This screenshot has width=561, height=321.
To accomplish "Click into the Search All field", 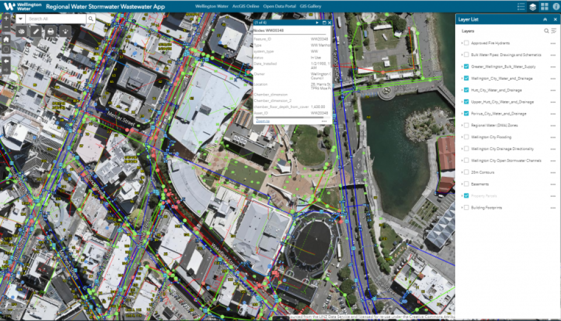I will coord(56,19).
